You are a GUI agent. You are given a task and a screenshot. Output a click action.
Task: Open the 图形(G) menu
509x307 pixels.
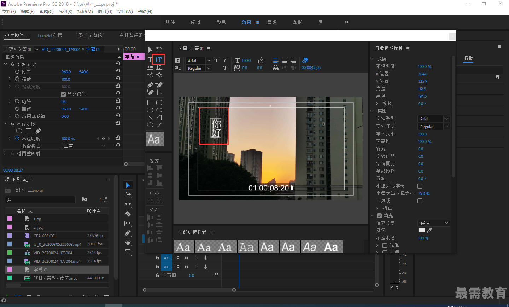click(x=105, y=12)
